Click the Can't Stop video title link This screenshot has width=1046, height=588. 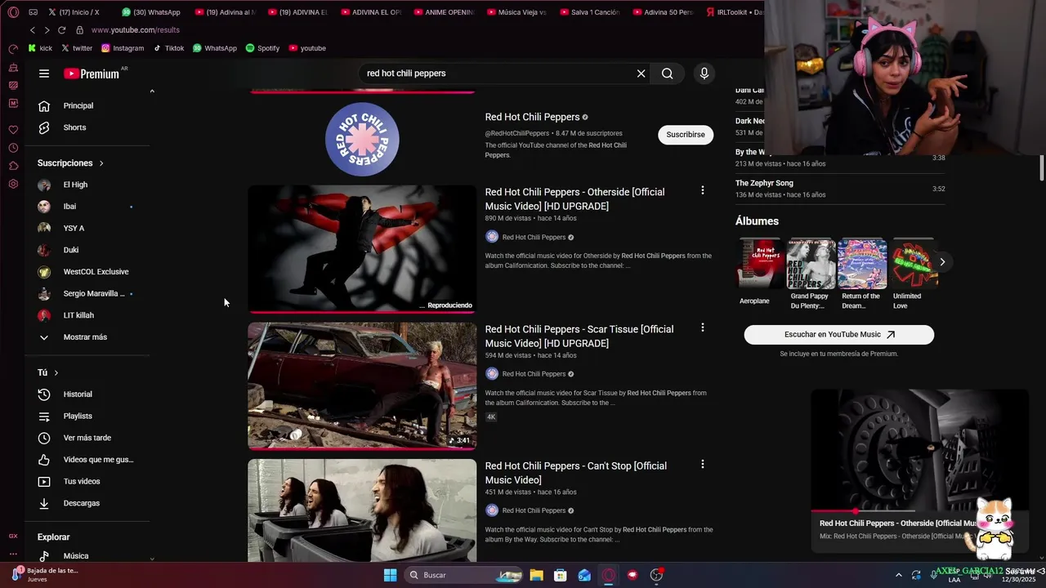(x=576, y=473)
